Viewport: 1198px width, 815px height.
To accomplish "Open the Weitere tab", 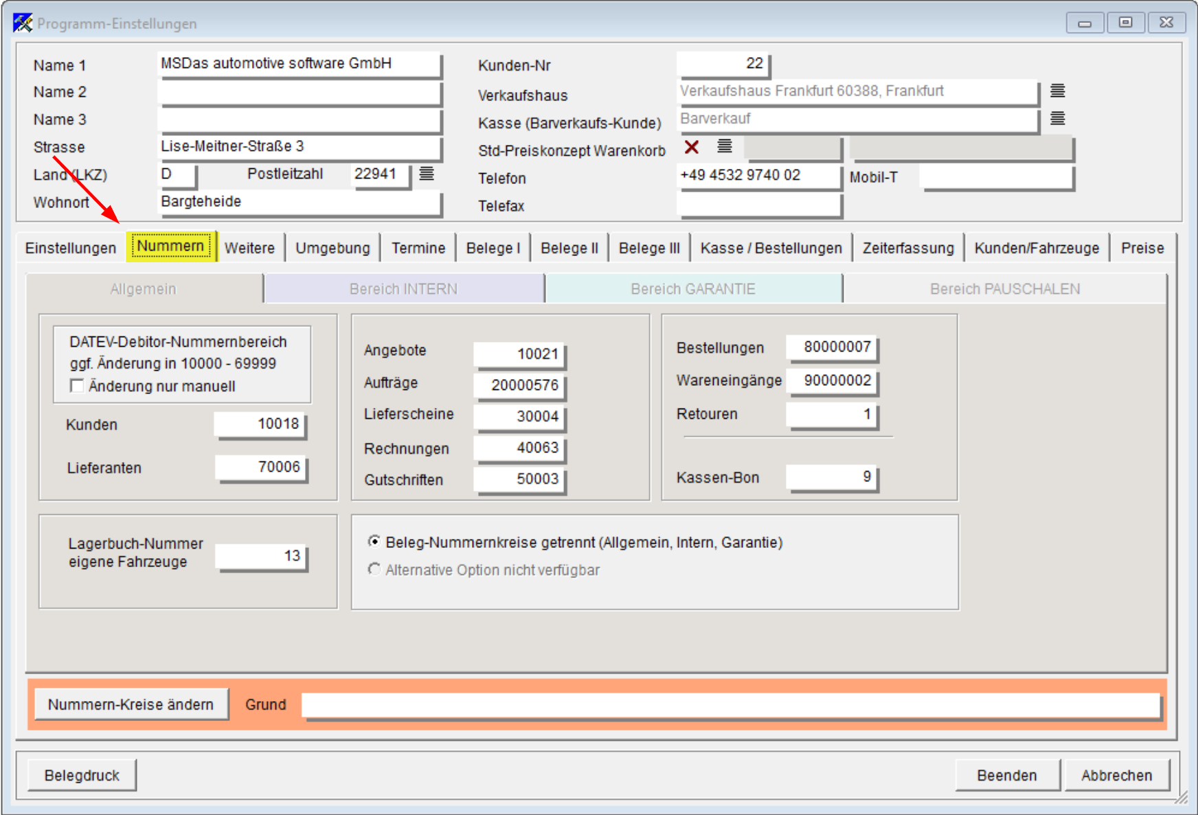I will pyautogui.click(x=249, y=248).
